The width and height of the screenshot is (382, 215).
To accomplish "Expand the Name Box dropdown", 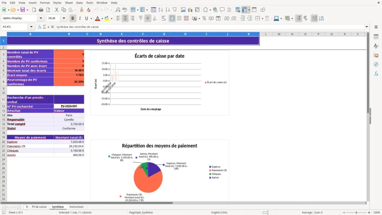I will click(31, 27).
